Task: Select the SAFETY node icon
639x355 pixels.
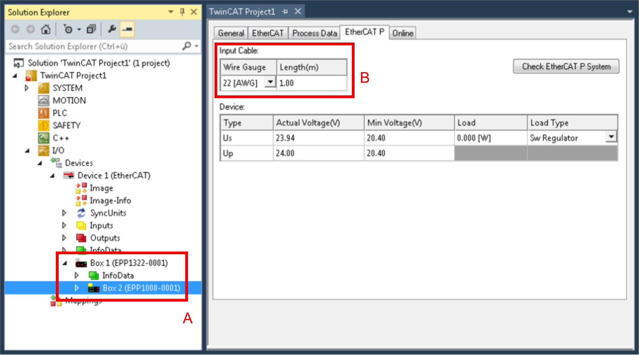Action: coord(43,126)
